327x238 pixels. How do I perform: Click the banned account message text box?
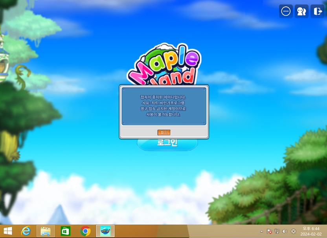[163, 106]
